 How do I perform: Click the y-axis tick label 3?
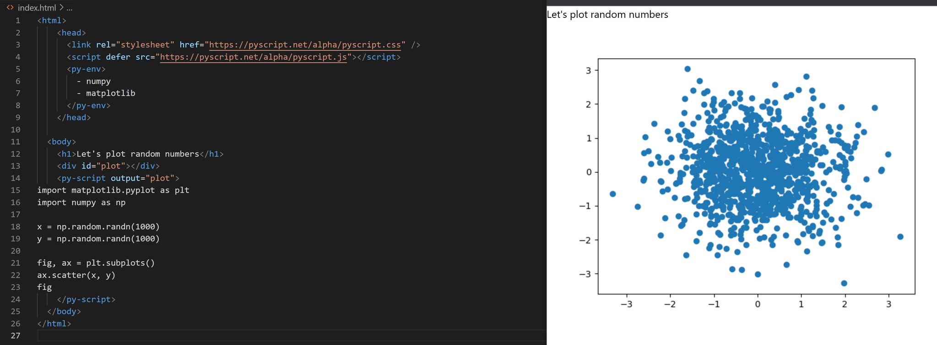(x=589, y=70)
